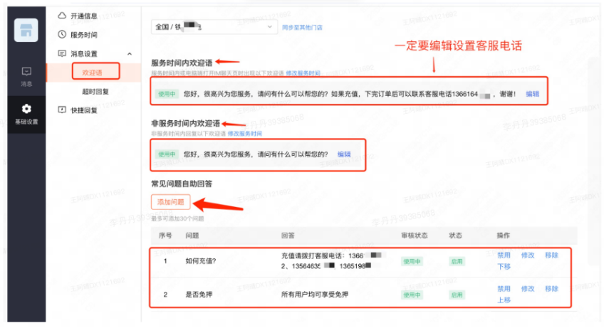Remove the 是否免押 question with 移除

551,289
